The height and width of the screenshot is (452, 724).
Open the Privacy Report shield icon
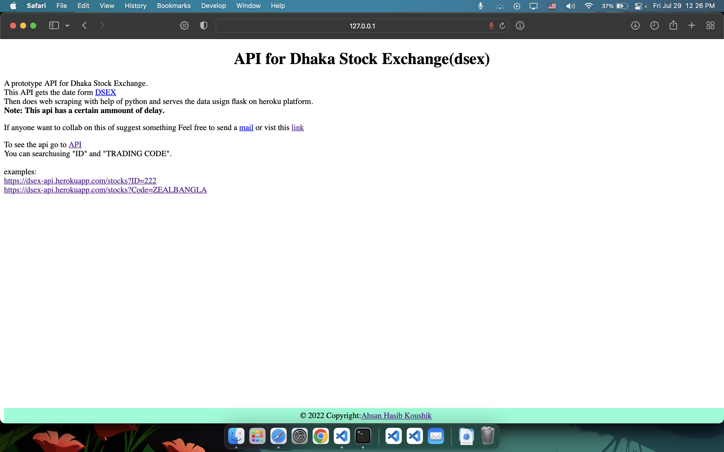204,26
